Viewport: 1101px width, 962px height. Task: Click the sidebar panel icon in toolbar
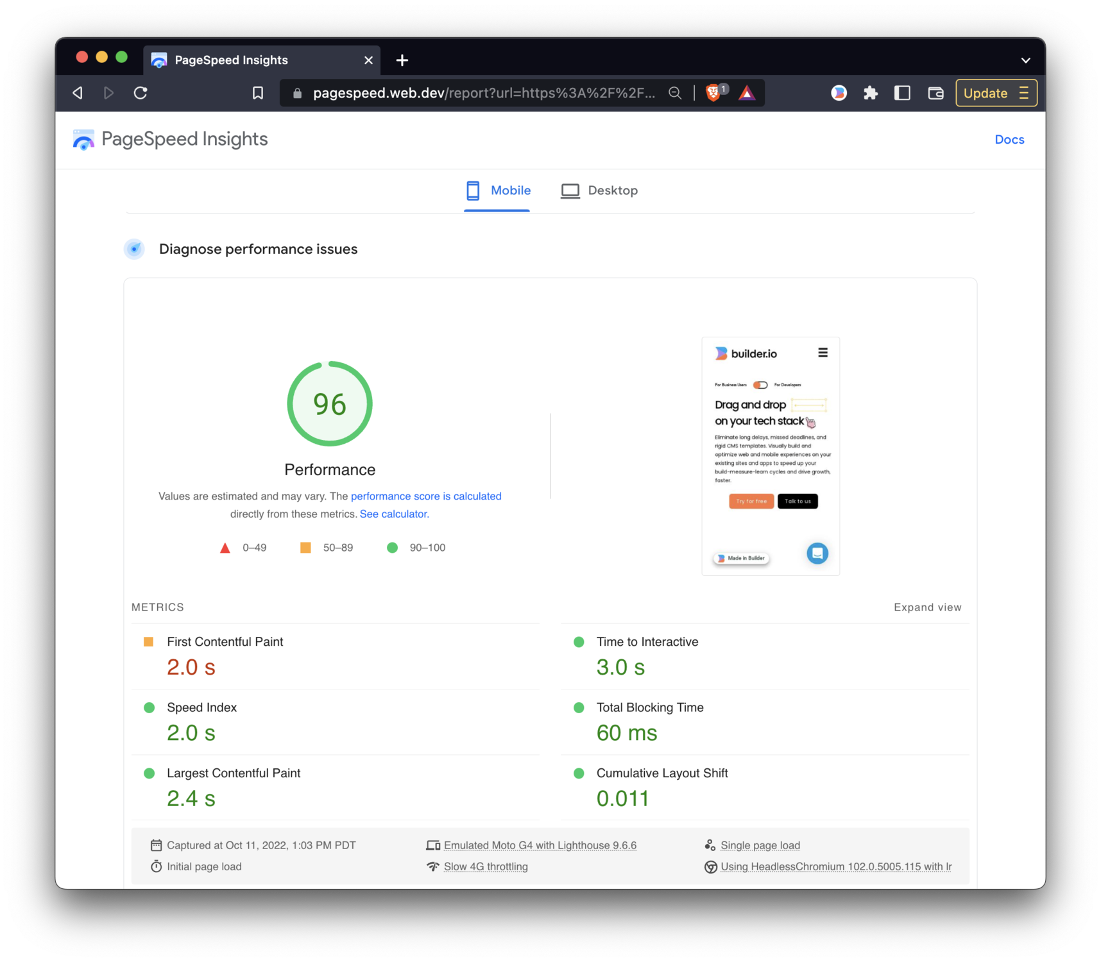tap(902, 92)
